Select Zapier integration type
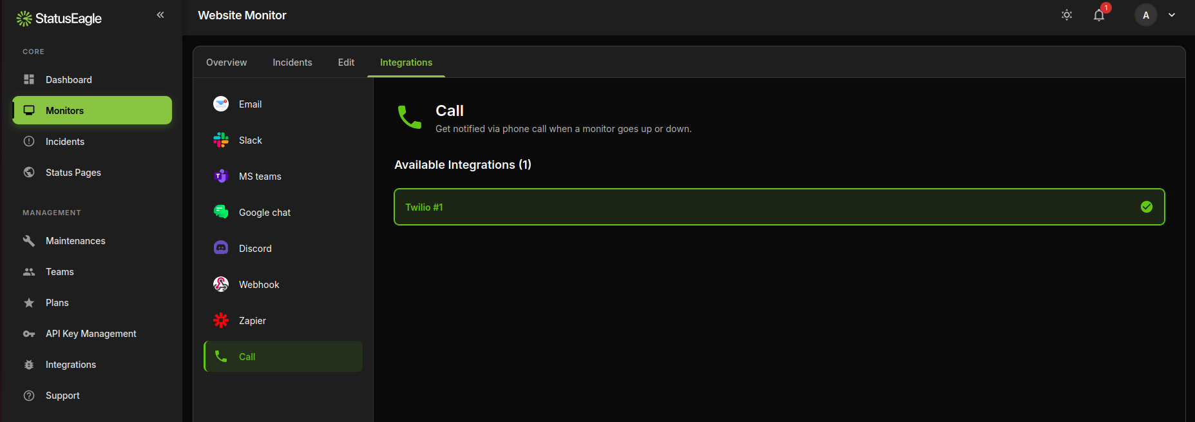 point(283,320)
